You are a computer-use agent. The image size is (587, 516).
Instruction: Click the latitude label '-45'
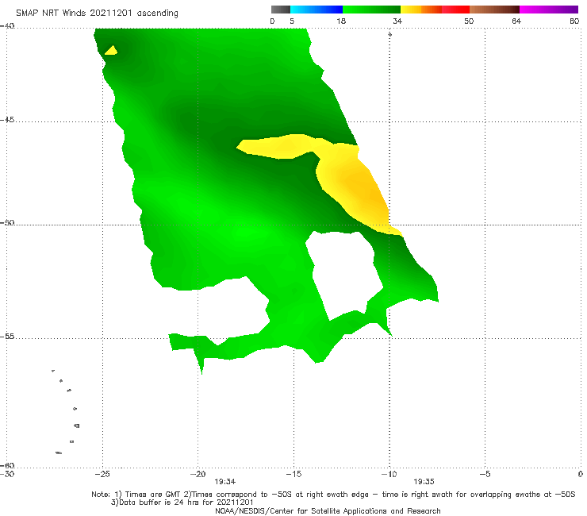click(x=7, y=120)
